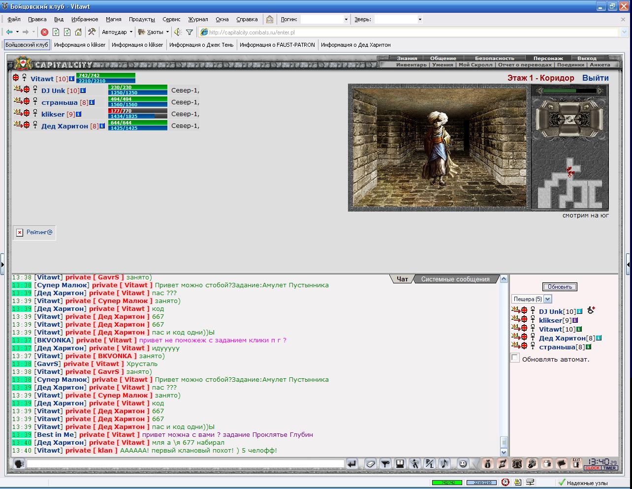632x489 pixels.
Task: Navigate back with the left arrow
Action: (x=9, y=32)
